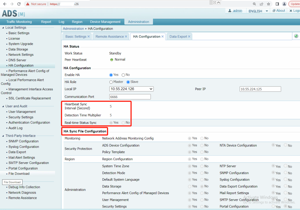
Task: Open the browser zoom magnifier icon
Action: click(x=254, y=4)
